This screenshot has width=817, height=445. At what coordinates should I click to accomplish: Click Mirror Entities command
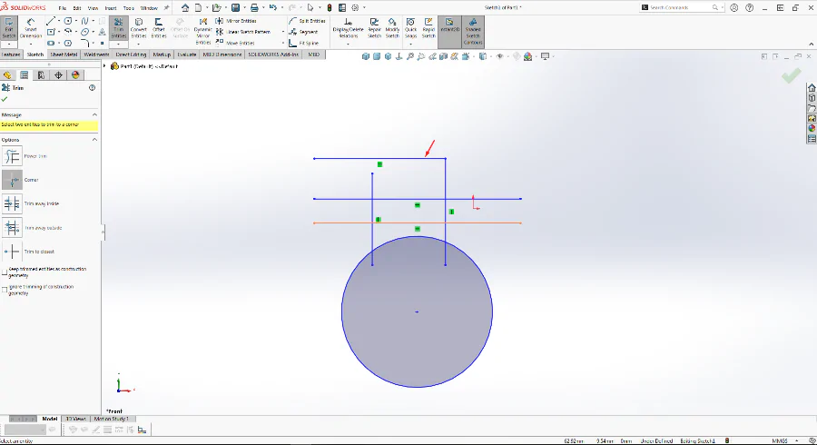pyautogui.click(x=236, y=21)
